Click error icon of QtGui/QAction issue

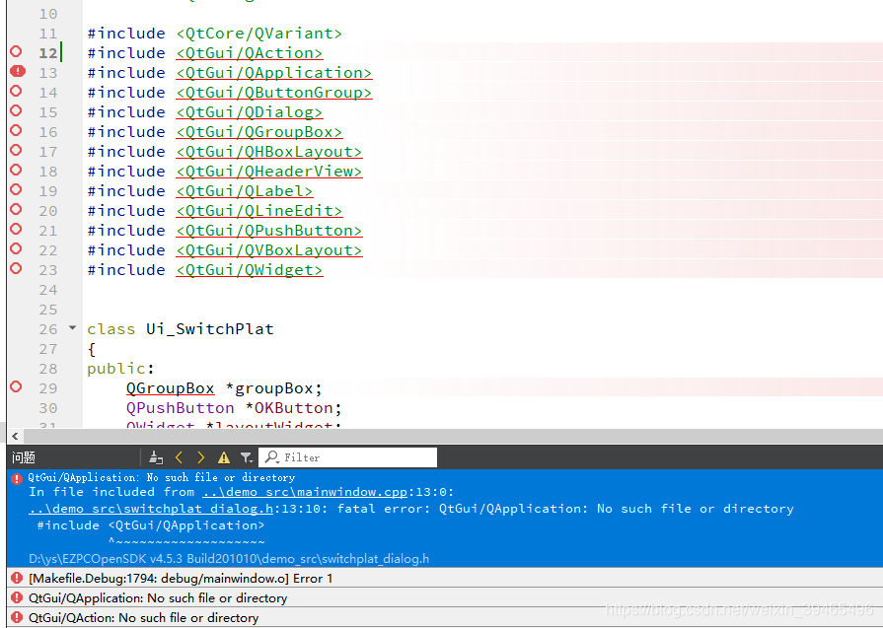tap(17, 617)
